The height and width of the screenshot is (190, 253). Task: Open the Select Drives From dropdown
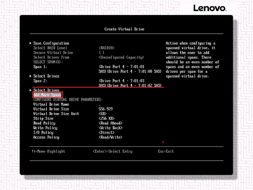121,57
